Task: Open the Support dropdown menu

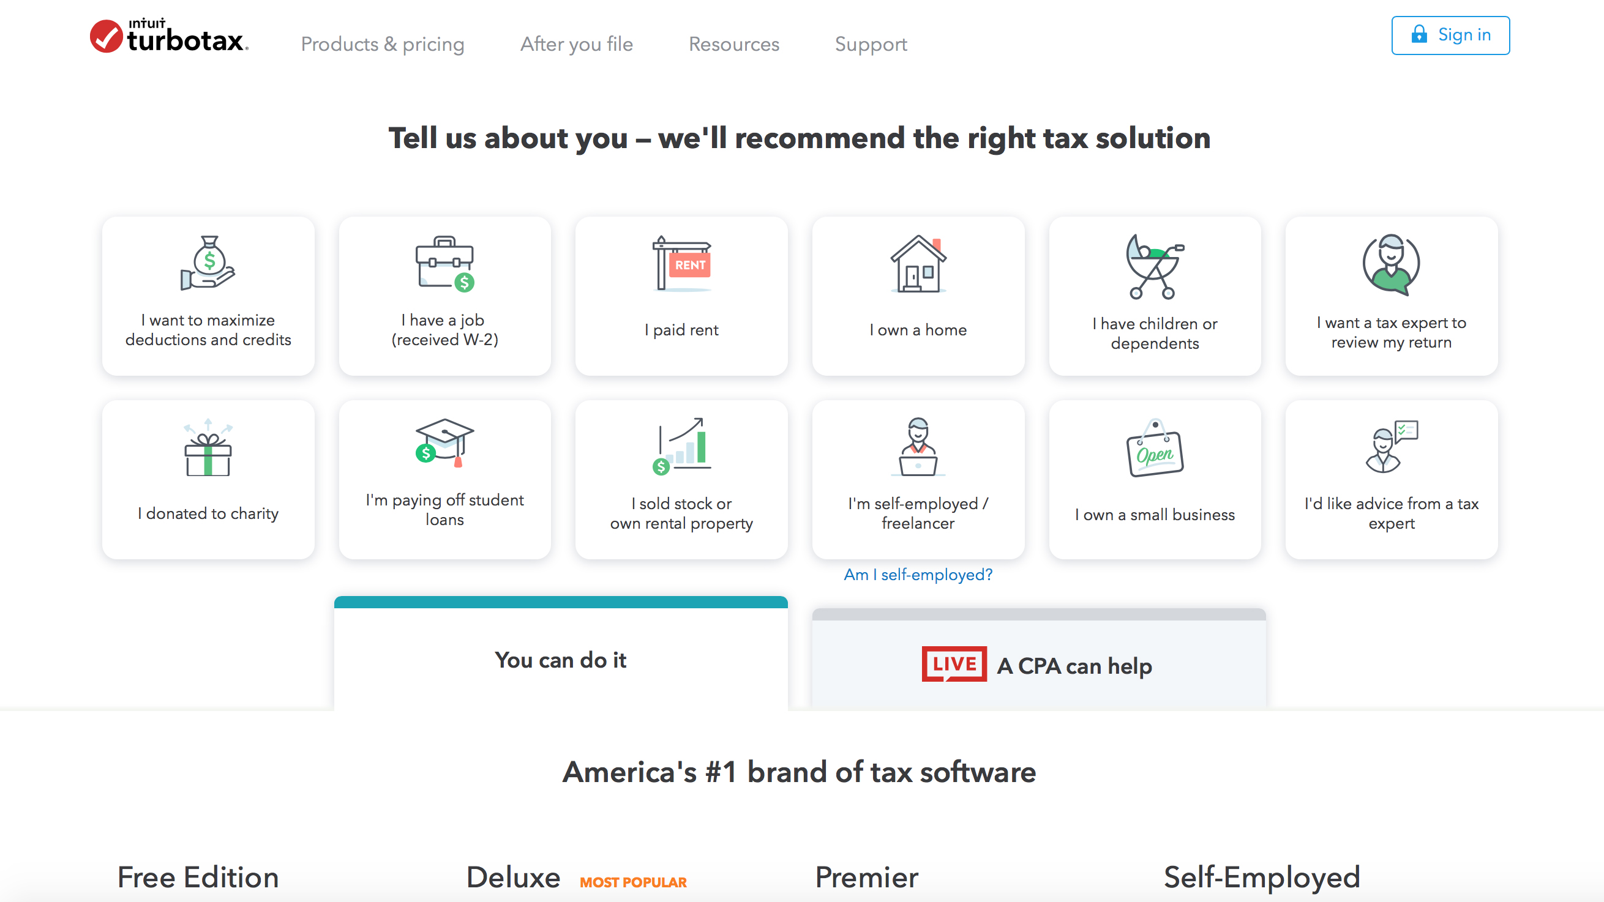Action: 871,45
